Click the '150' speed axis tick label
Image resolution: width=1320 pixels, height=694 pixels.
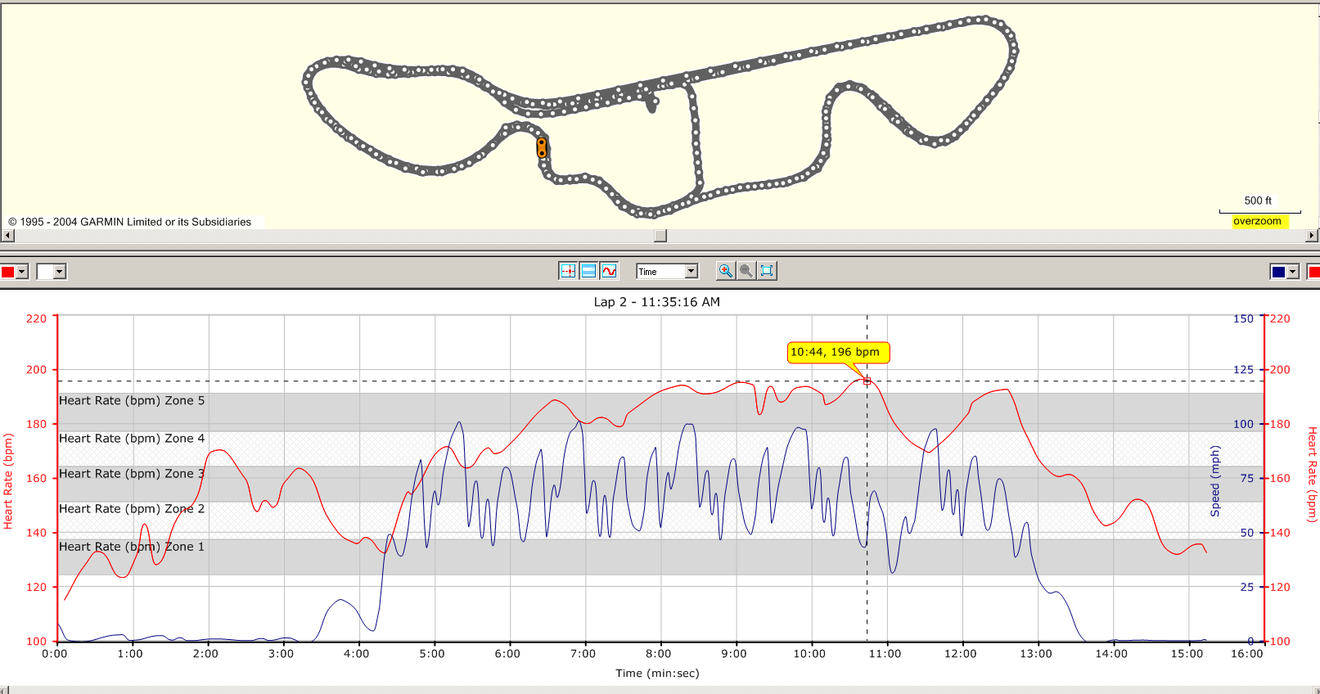1243,319
